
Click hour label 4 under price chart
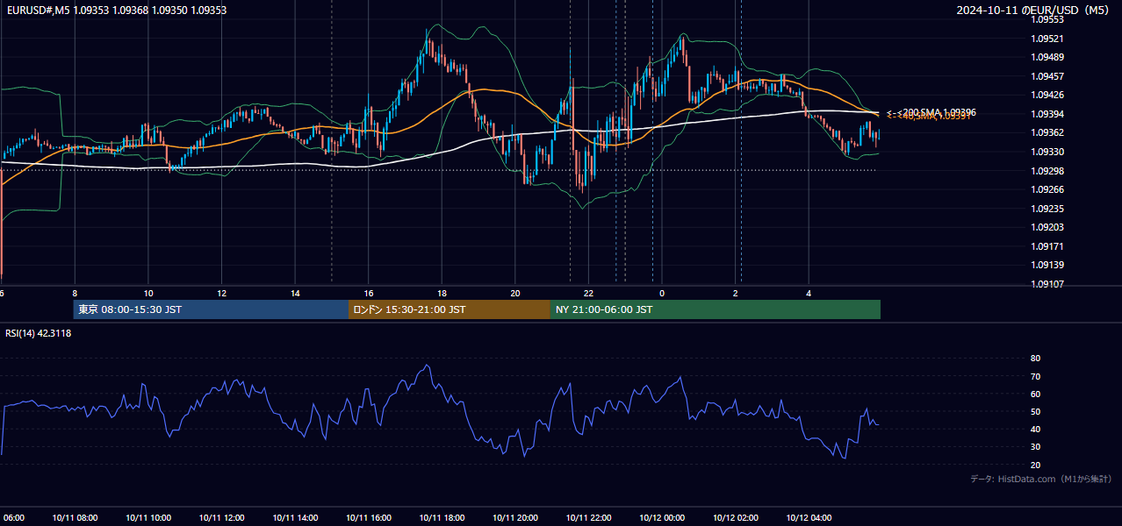tap(809, 293)
